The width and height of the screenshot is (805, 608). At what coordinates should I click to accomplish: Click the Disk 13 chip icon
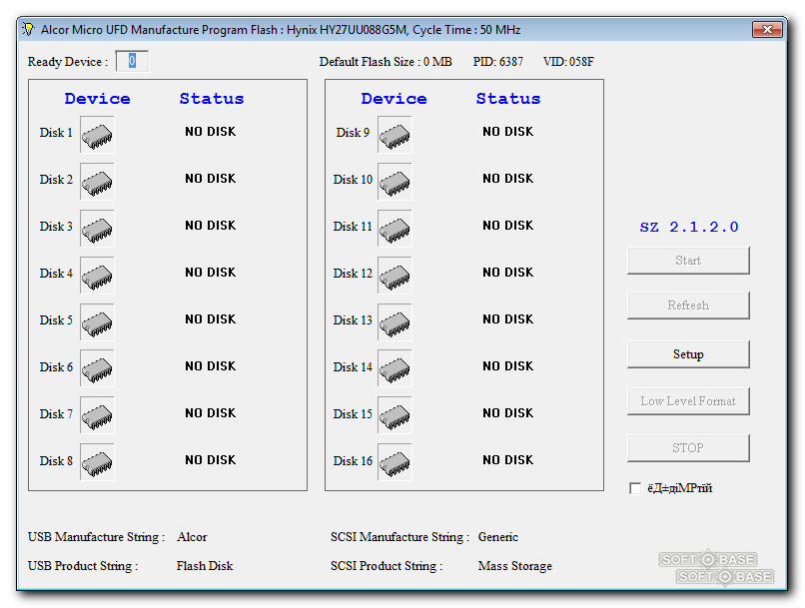click(x=395, y=322)
